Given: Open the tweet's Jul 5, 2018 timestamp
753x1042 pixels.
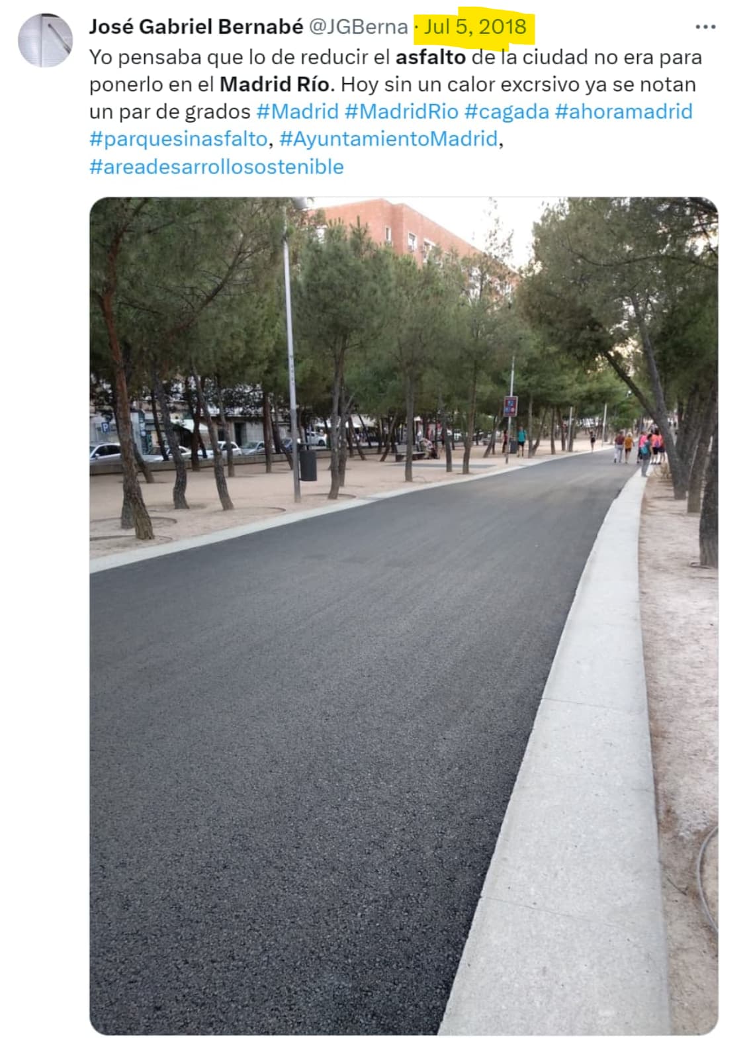Looking at the screenshot, I should pos(475,26).
